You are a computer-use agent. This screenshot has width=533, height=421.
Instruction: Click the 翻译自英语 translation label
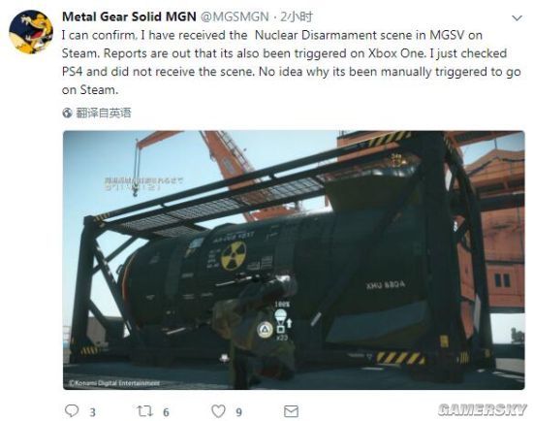(x=103, y=113)
